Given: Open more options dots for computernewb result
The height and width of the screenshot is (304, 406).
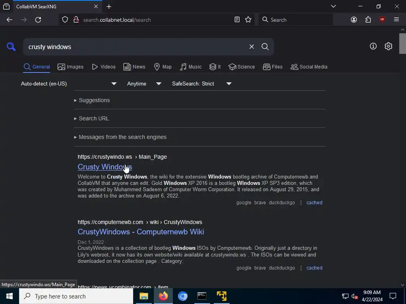Looking at the screenshot, I should (x=301, y=268).
